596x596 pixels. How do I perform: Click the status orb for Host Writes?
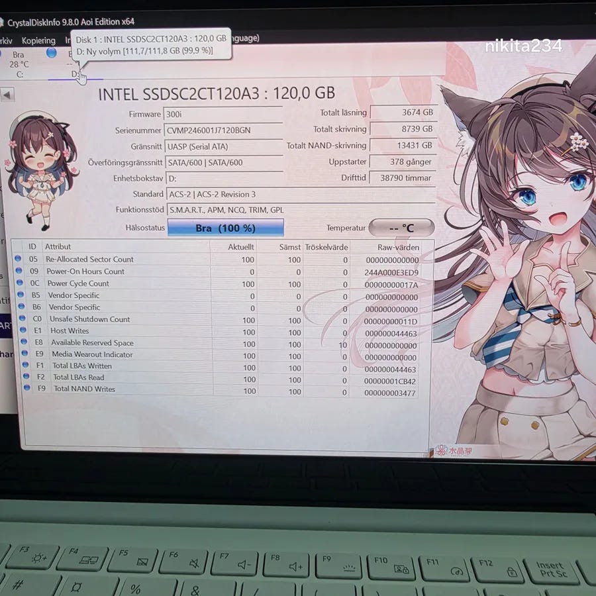point(24,330)
